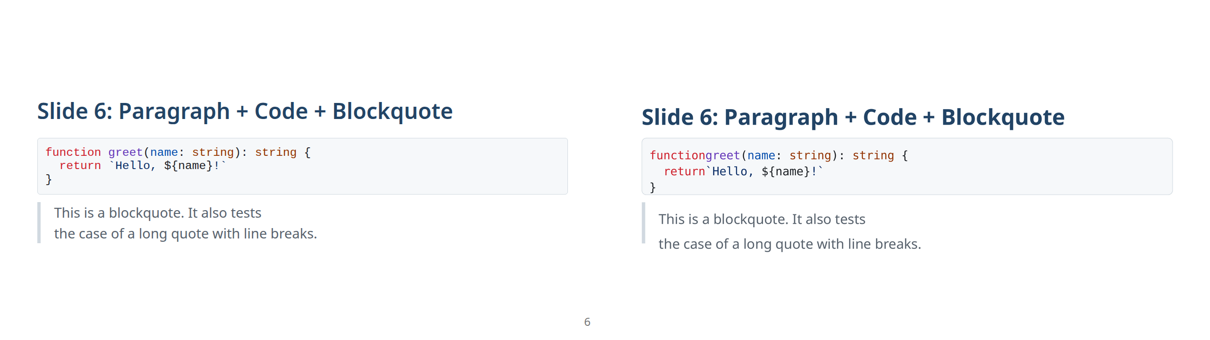Viewport: 1210px width, 340px height.
Task: Click the 'return' keyword in right code block
Action: pyautogui.click(x=684, y=171)
